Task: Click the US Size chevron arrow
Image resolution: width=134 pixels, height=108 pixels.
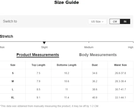Action: (x=102, y=22)
